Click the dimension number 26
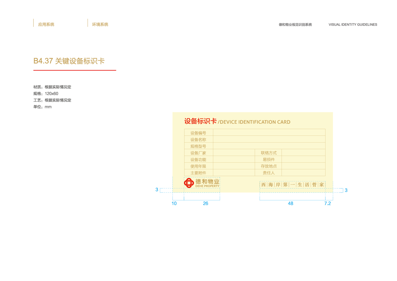 tap(205, 204)
